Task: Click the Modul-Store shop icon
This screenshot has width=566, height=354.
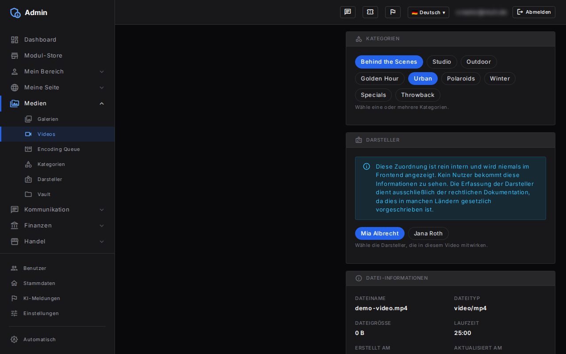Action: point(15,56)
